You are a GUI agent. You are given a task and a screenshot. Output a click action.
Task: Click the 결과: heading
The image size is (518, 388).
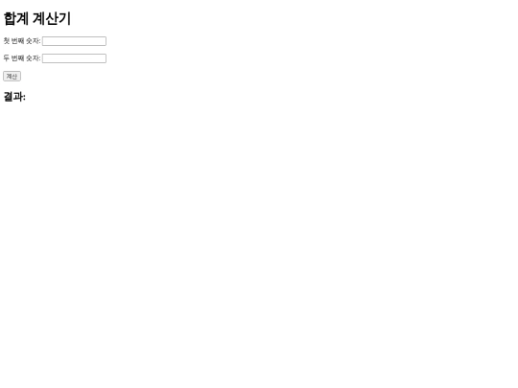click(14, 97)
